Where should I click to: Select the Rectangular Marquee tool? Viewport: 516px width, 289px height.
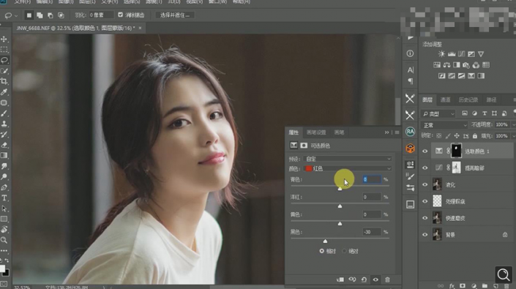(x=4, y=50)
